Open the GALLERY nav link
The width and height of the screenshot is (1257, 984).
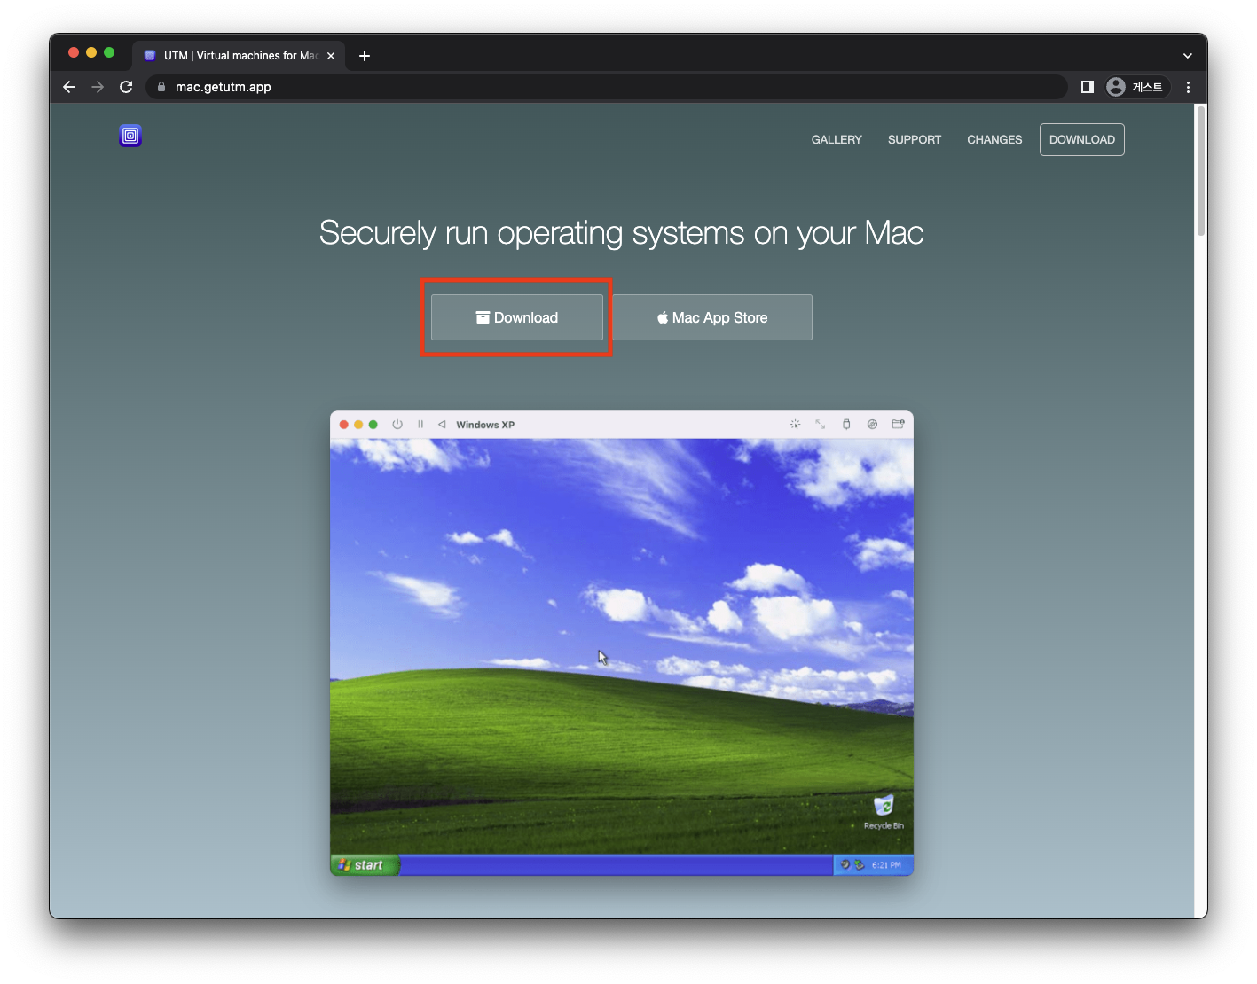coord(837,139)
